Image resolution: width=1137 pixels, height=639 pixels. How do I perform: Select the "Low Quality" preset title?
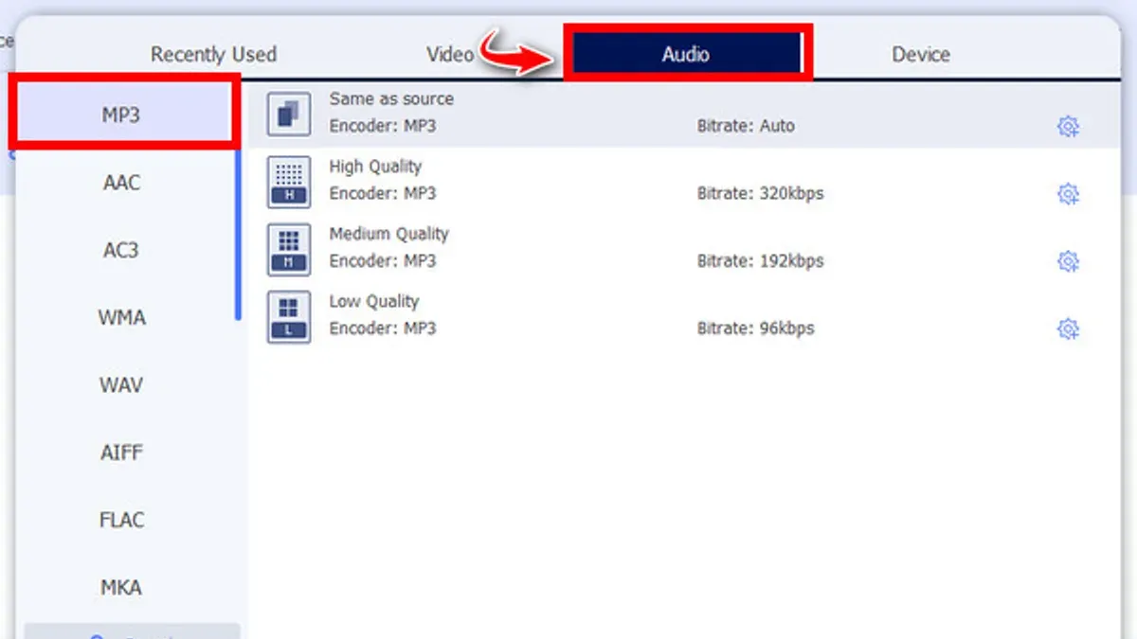[373, 301]
